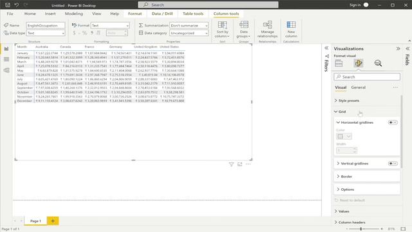Click the filter icon below table visual

[x=231, y=164]
